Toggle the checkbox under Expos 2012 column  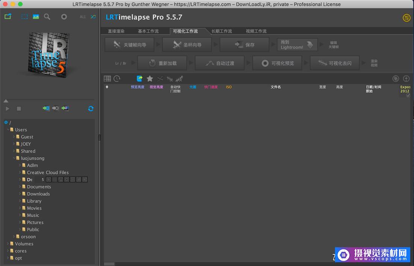coord(408,95)
